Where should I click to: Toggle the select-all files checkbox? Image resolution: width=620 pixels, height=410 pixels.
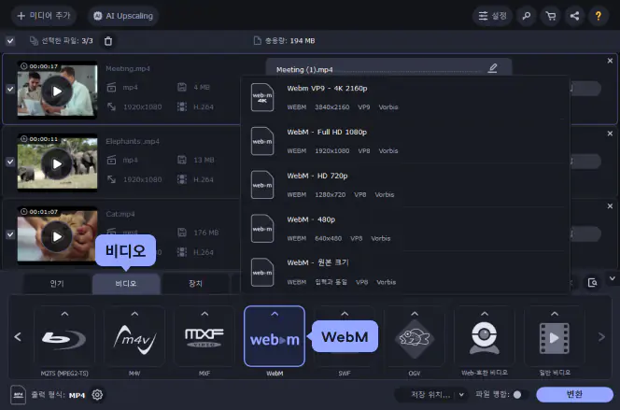10,41
